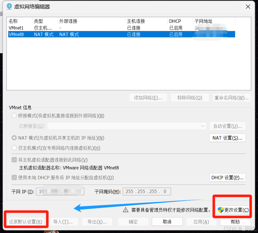The height and width of the screenshot is (233, 258).
Task: Select the VMnet8 row
Action: coord(122,34)
